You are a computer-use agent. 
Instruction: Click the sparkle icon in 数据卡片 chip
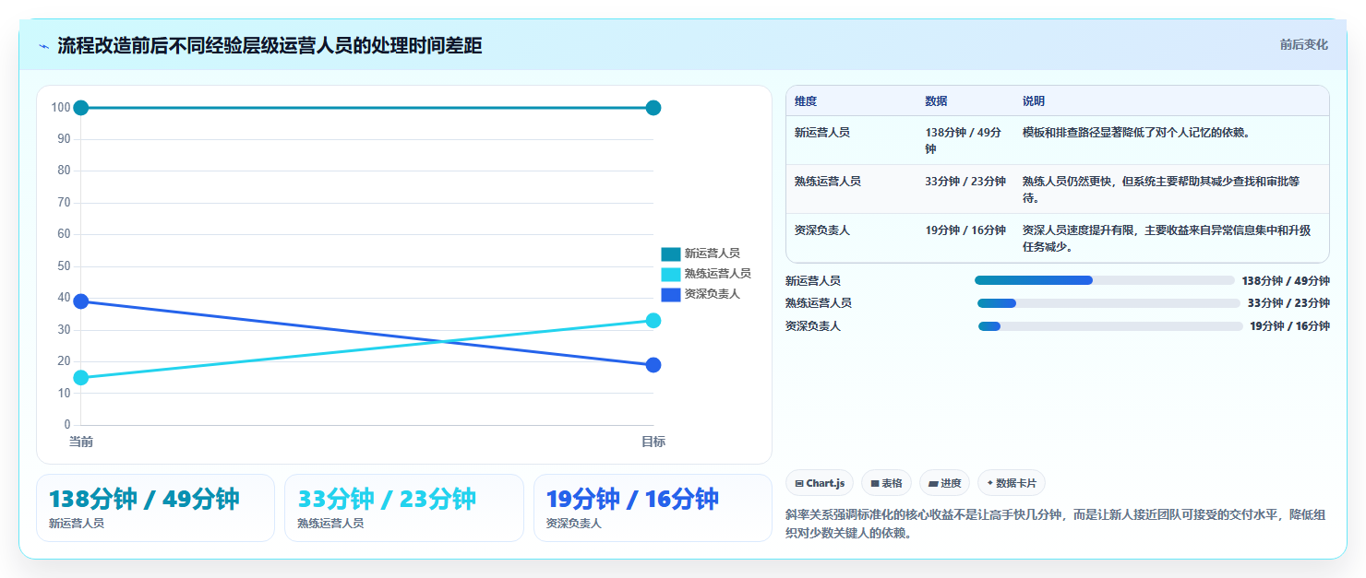990,483
